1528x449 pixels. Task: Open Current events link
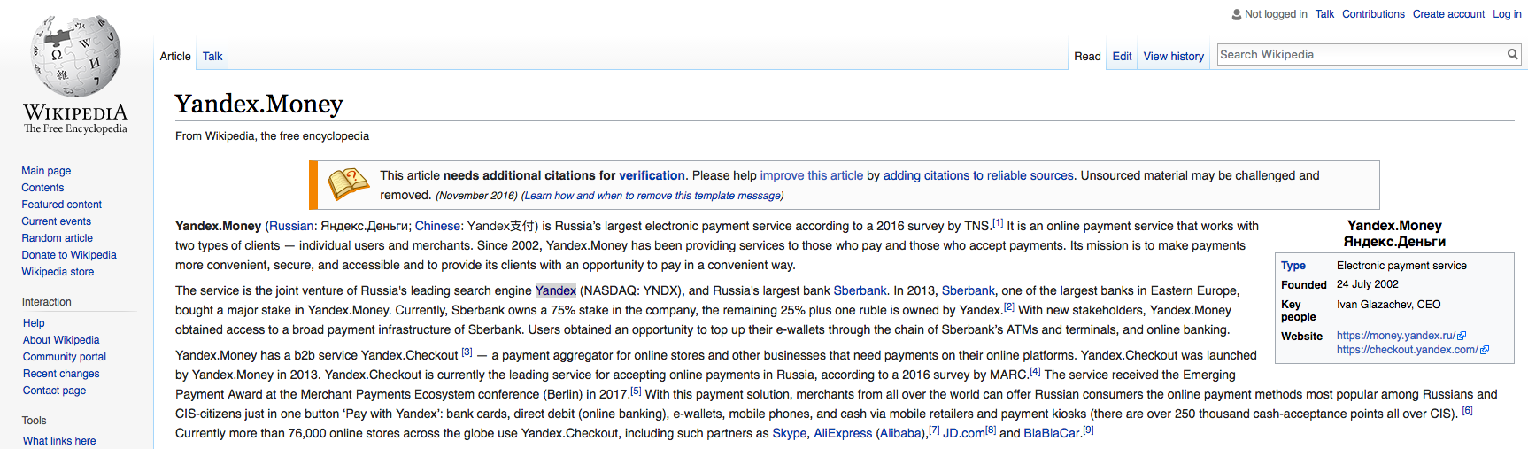[57, 221]
